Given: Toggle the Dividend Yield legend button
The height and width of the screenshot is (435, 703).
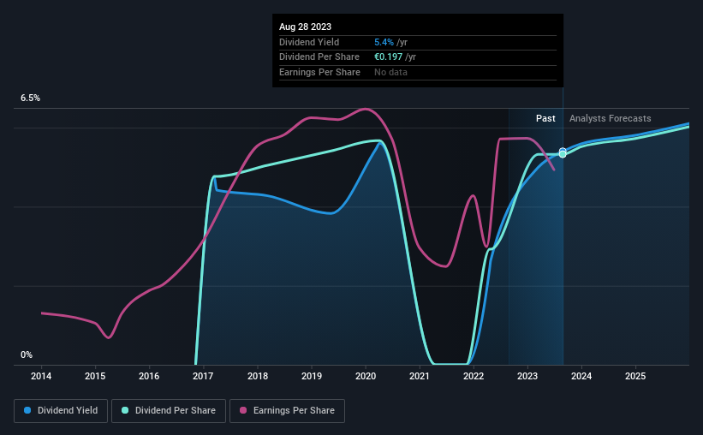Looking at the screenshot, I should pyautogui.click(x=61, y=411).
